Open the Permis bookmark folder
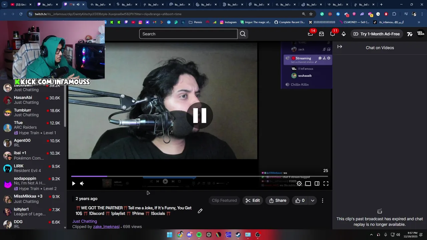This screenshot has width=427, height=240. coord(195,22)
